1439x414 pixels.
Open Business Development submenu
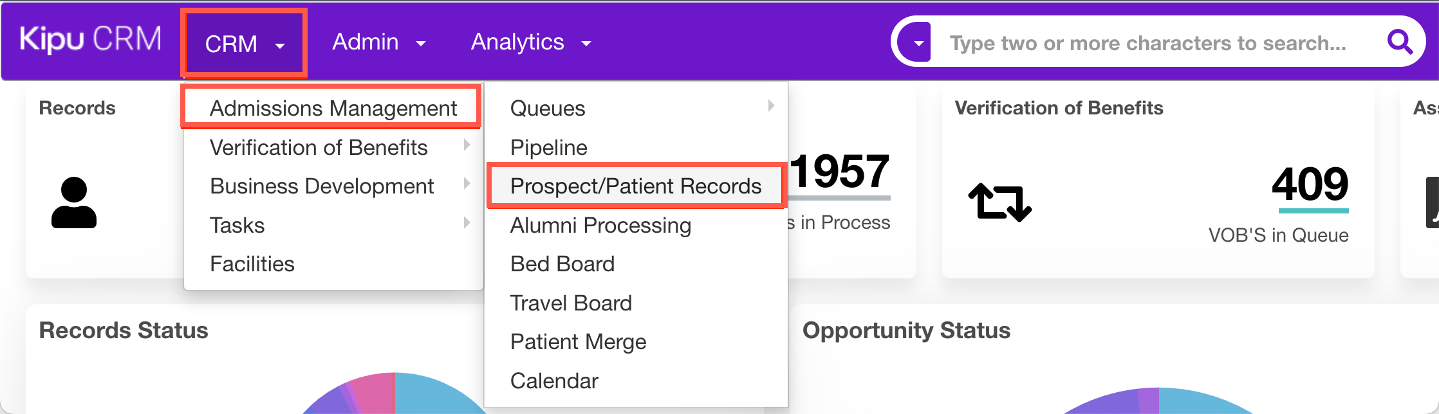point(322,186)
